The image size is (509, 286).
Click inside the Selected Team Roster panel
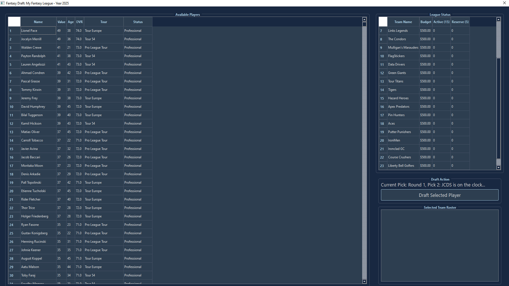[440, 245]
